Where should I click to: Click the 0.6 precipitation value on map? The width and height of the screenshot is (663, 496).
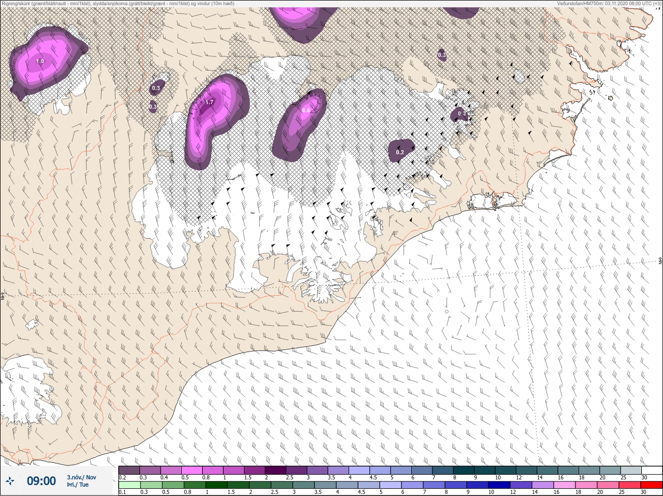pyautogui.click(x=306, y=110)
